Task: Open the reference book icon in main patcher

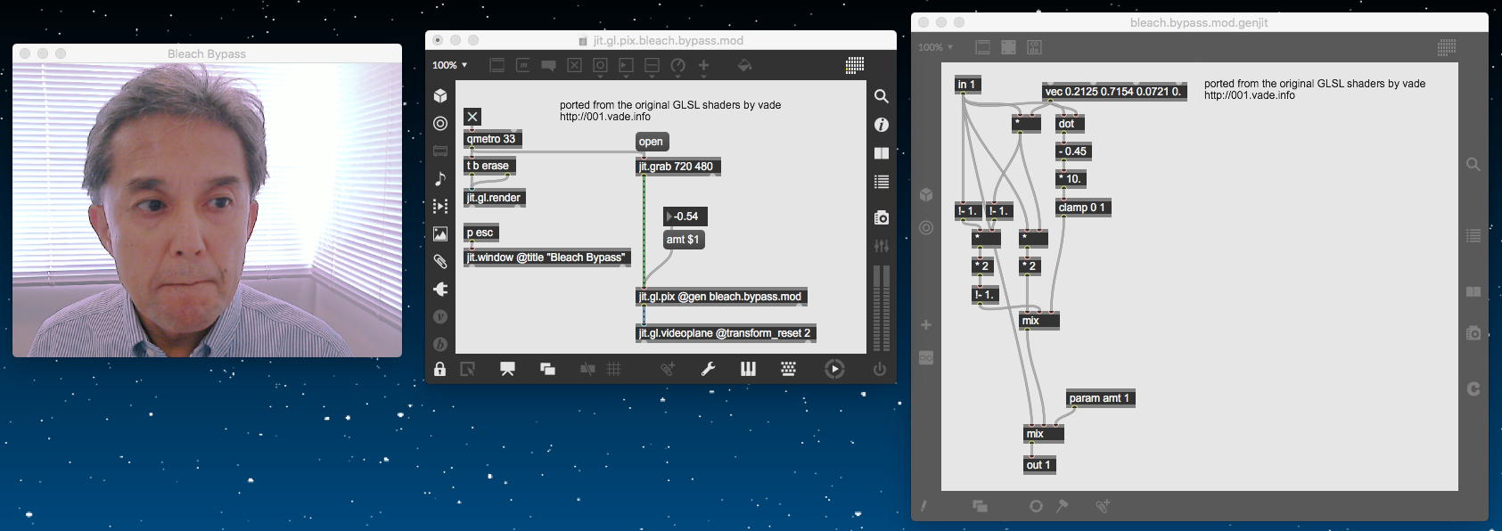Action: [882, 153]
